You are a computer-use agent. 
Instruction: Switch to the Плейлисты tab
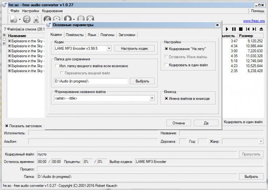tap(75, 35)
